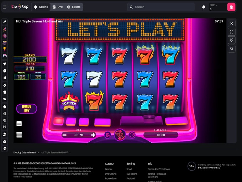Focus the Search input field

pyautogui.click(x=161, y=7)
